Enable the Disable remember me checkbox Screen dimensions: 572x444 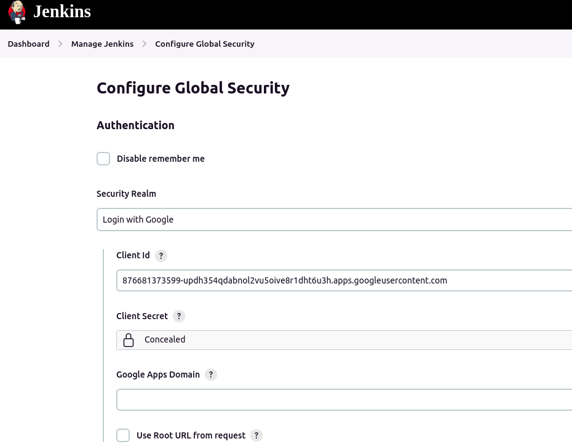(x=103, y=159)
